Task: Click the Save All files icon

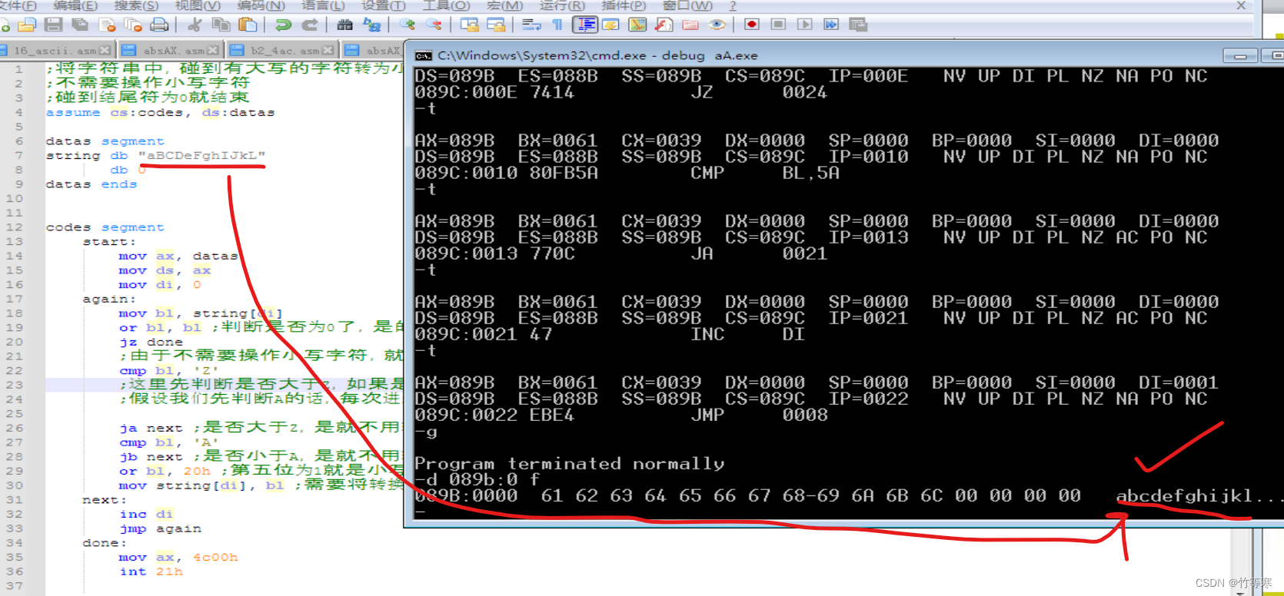Action: 79,25
